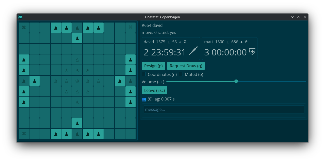Leave the game with Leave (Esc)
Viewport: 325px width, 162px height.
(154, 90)
